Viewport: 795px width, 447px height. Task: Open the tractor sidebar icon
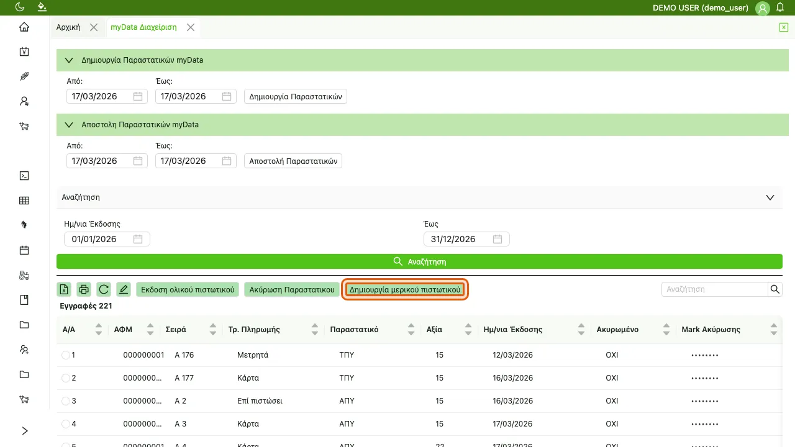24,275
